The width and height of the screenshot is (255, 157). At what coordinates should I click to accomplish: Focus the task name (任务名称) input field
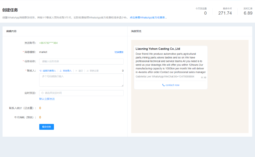tap(81, 61)
